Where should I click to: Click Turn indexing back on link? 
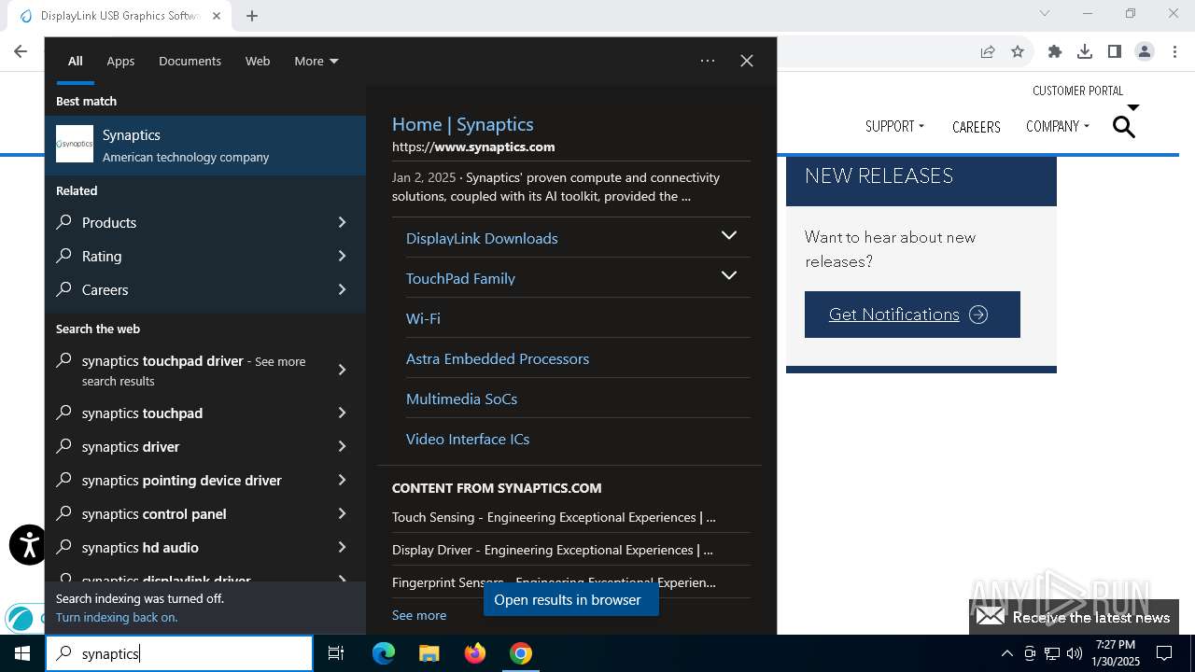117,617
